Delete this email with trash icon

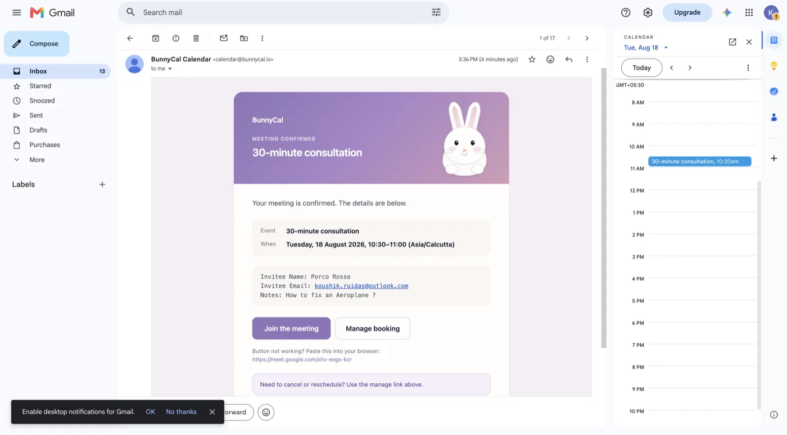click(196, 38)
